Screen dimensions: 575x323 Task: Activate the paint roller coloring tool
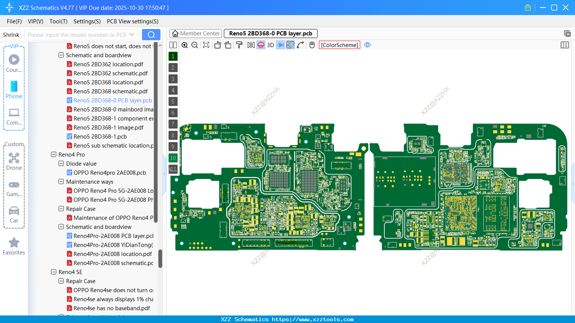239,45
